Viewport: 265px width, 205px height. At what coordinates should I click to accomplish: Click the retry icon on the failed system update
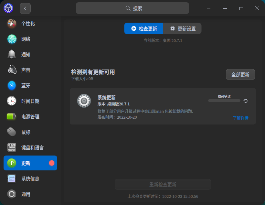[246, 101]
